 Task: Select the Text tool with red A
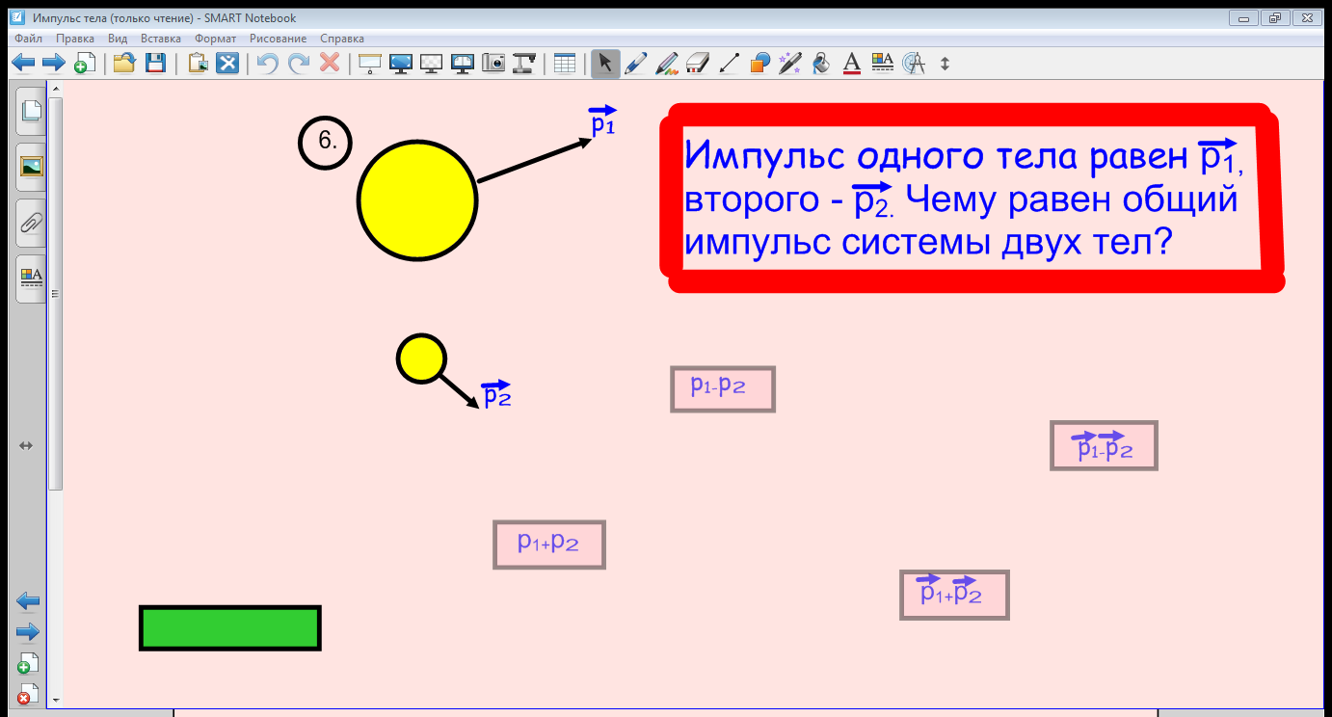852,64
